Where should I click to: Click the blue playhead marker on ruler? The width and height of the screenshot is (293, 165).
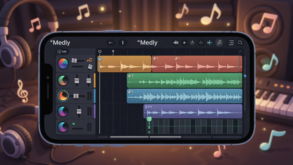tap(100, 59)
